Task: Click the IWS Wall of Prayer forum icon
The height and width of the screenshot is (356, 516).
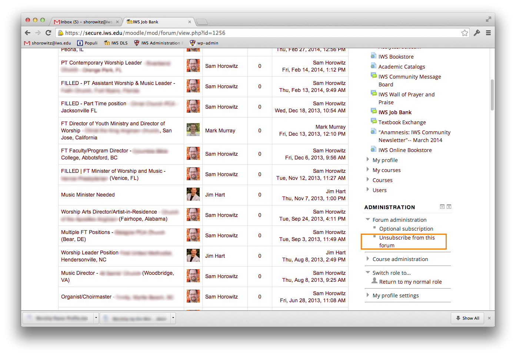Action: pyautogui.click(x=373, y=93)
